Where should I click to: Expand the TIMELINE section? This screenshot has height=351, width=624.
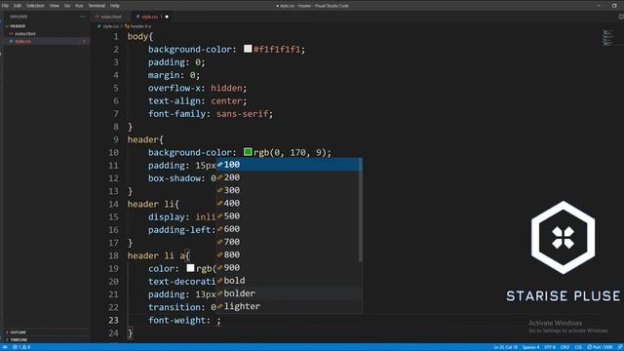(x=19, y=340)
